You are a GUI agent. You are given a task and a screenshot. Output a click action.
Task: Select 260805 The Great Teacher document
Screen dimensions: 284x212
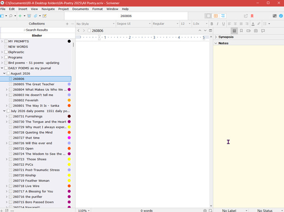tap(35, 84)
